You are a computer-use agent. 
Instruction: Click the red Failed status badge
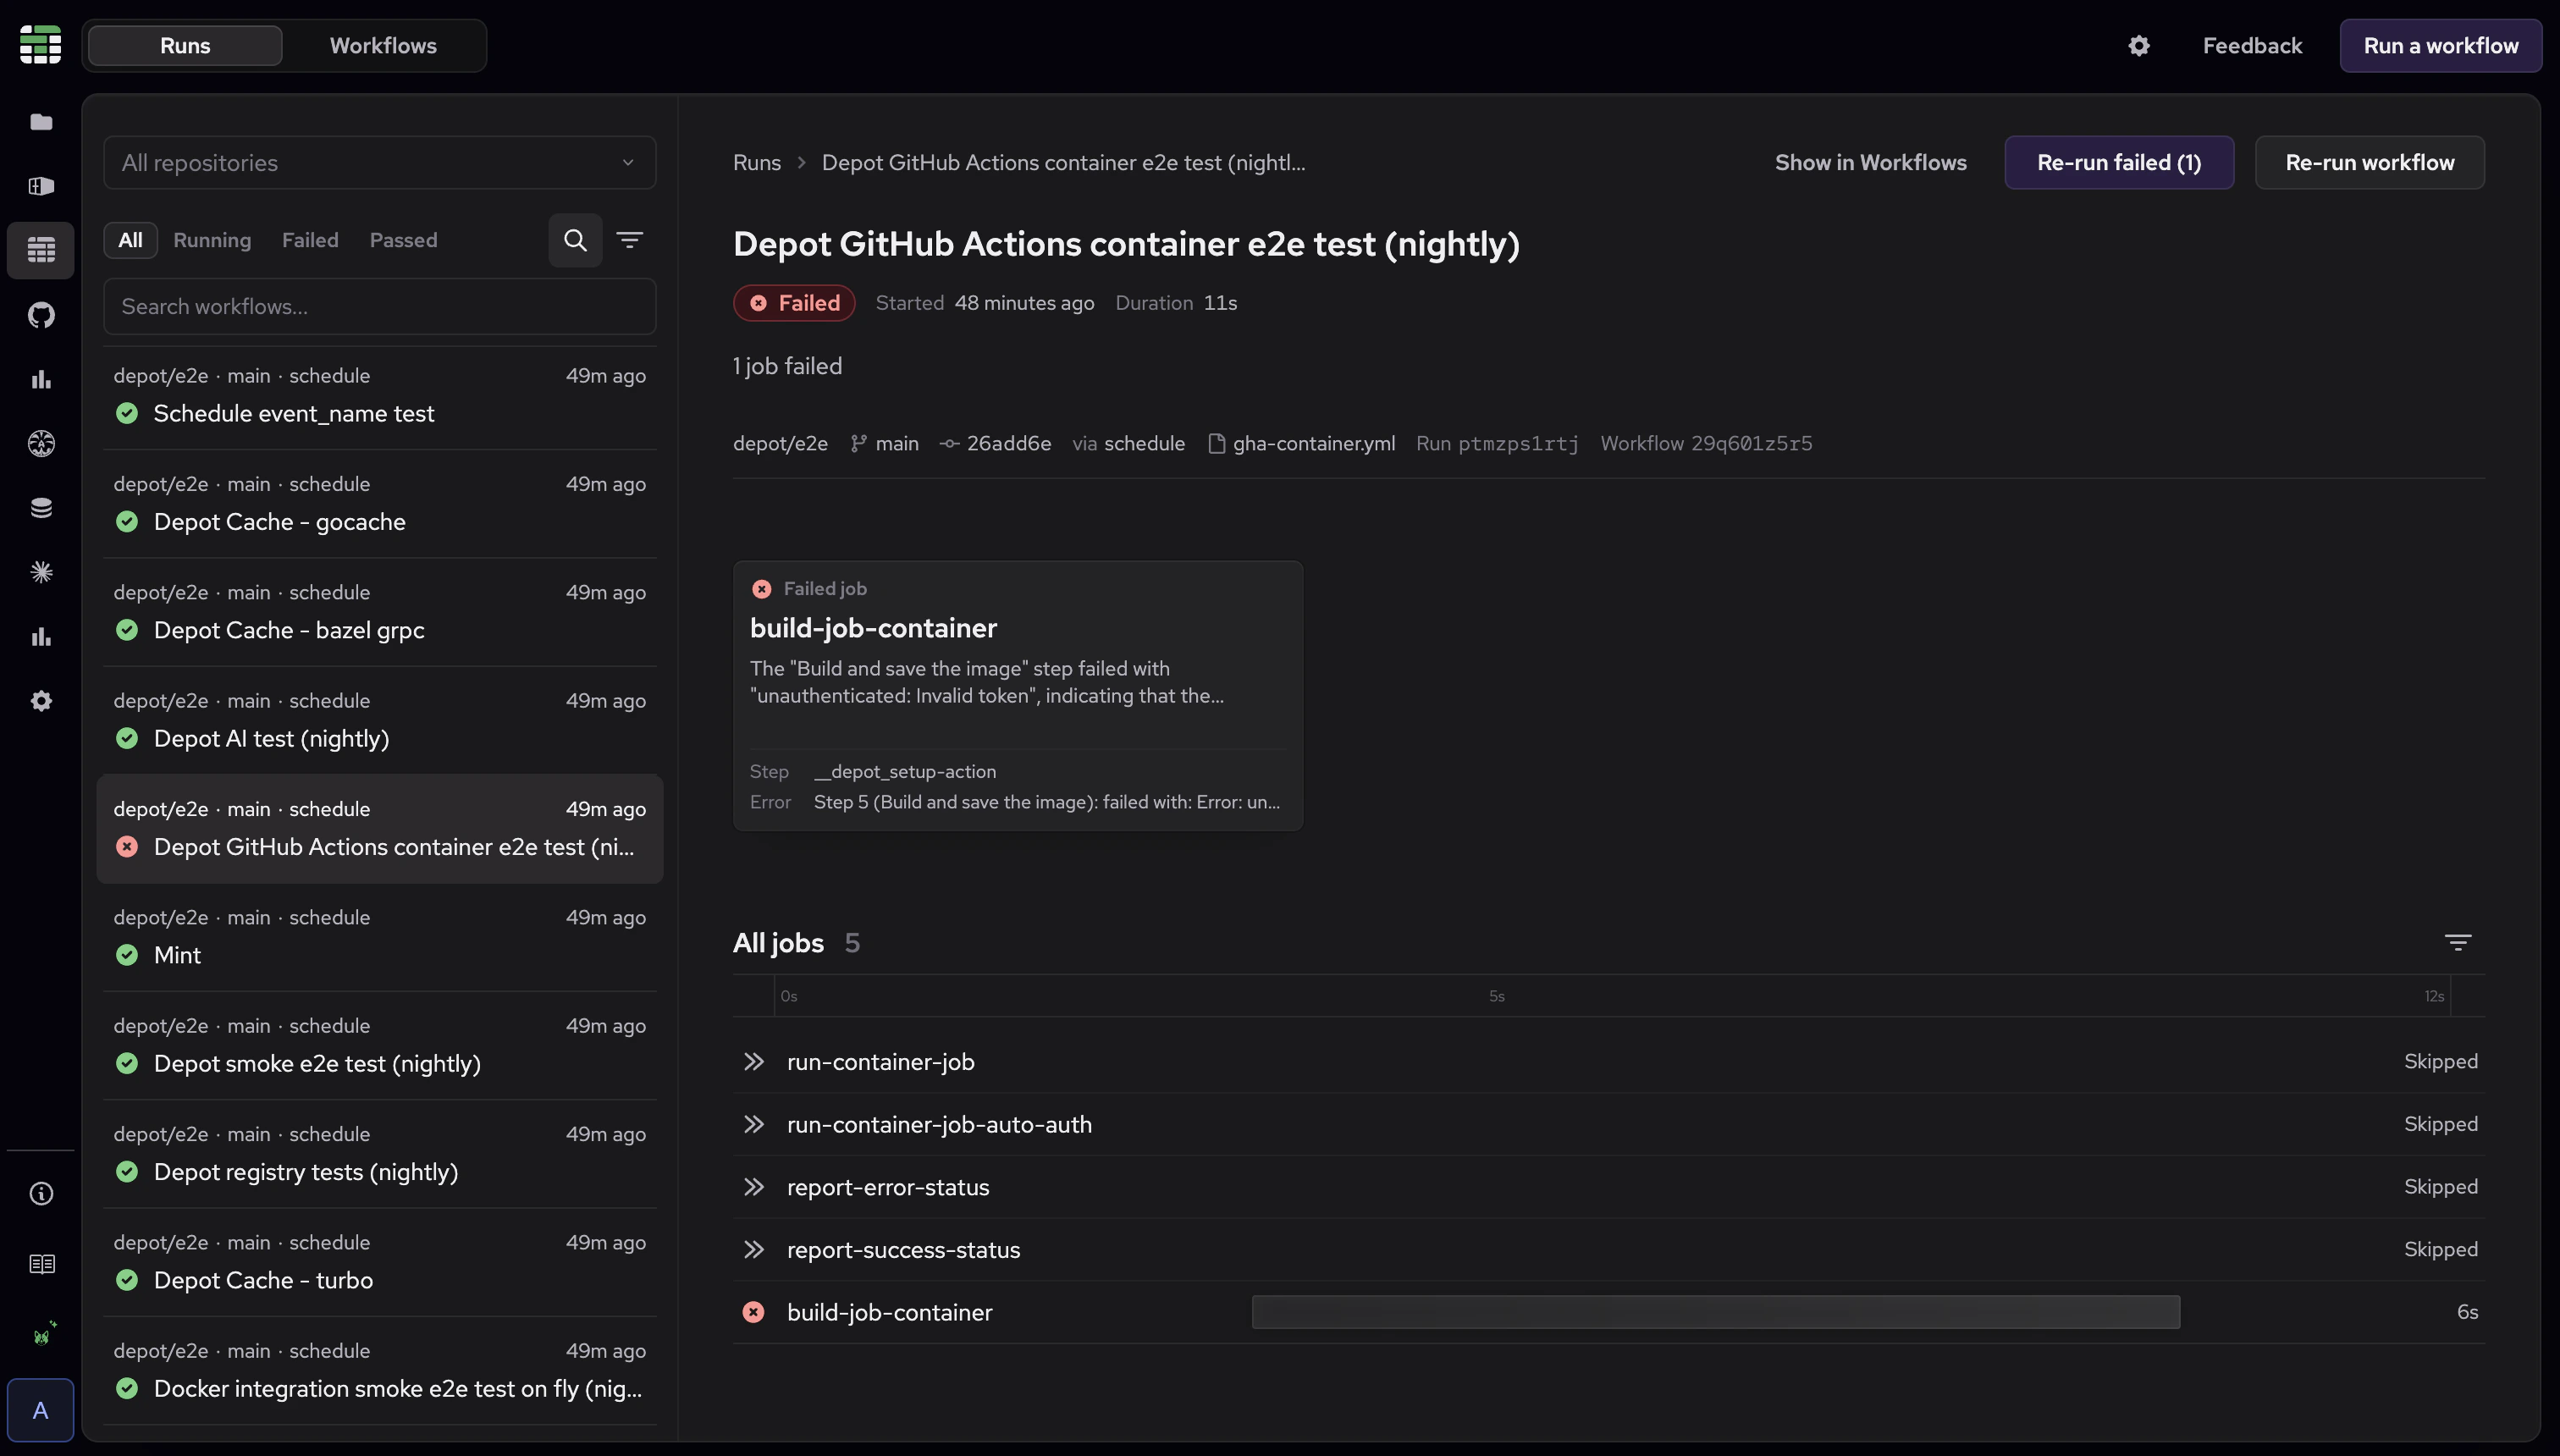[x=794, y=303]
